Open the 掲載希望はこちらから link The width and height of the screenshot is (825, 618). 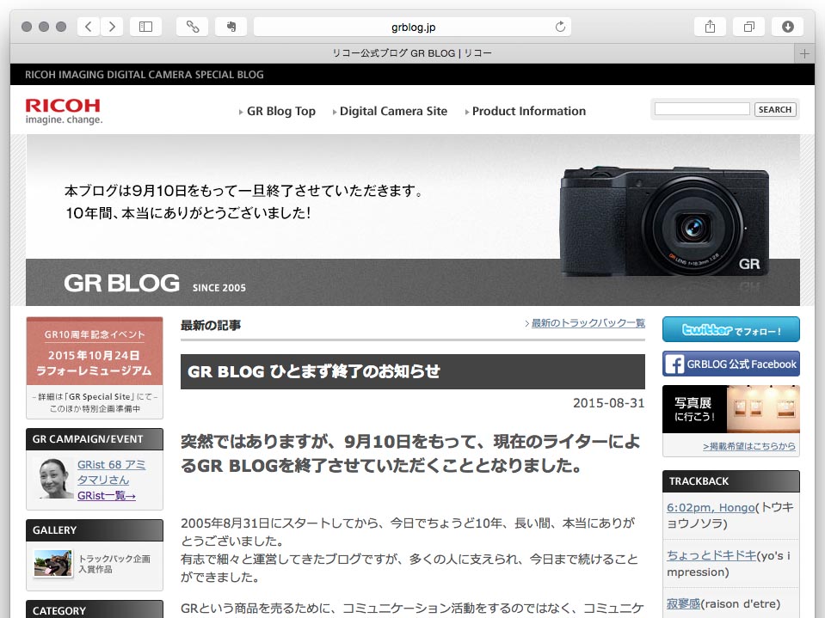[749, 446]
